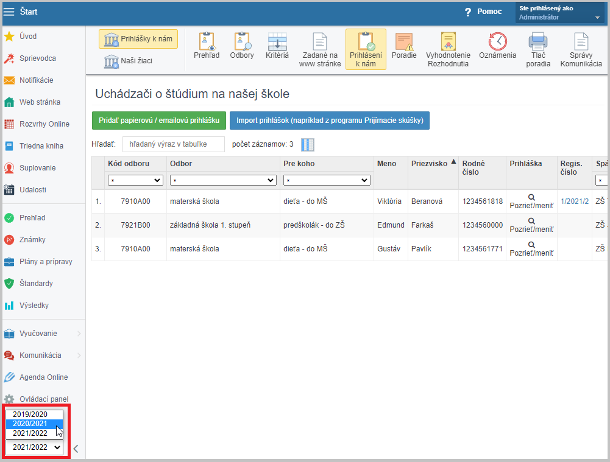Open Udalosti calendar icon
610x462 pixels.
pyautogui.click(x=9, y=190)
